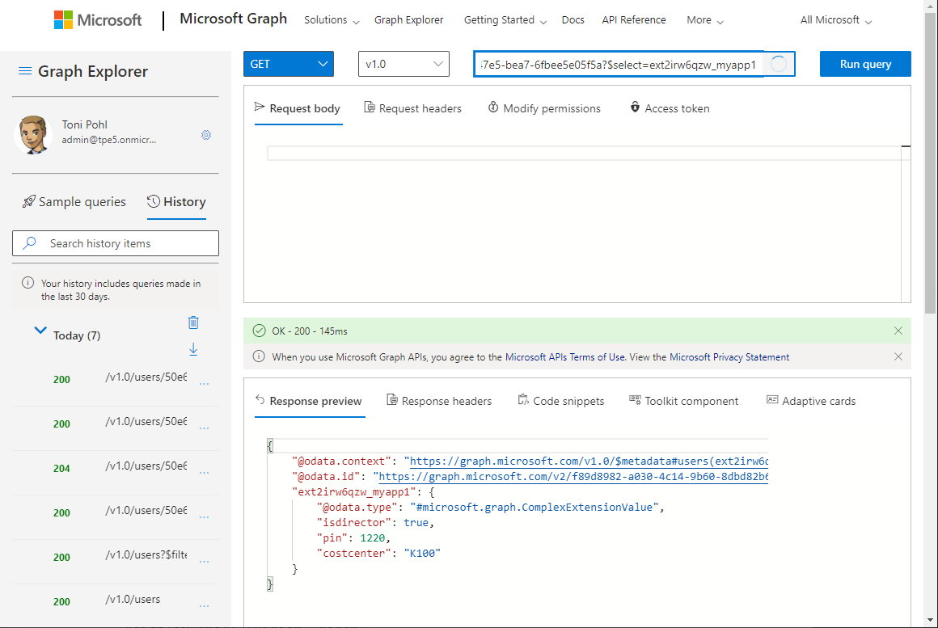938x628 pixels.
Task: Click the hamburger menu beside Graph Explorer
Action: click(x=25, y=72)
